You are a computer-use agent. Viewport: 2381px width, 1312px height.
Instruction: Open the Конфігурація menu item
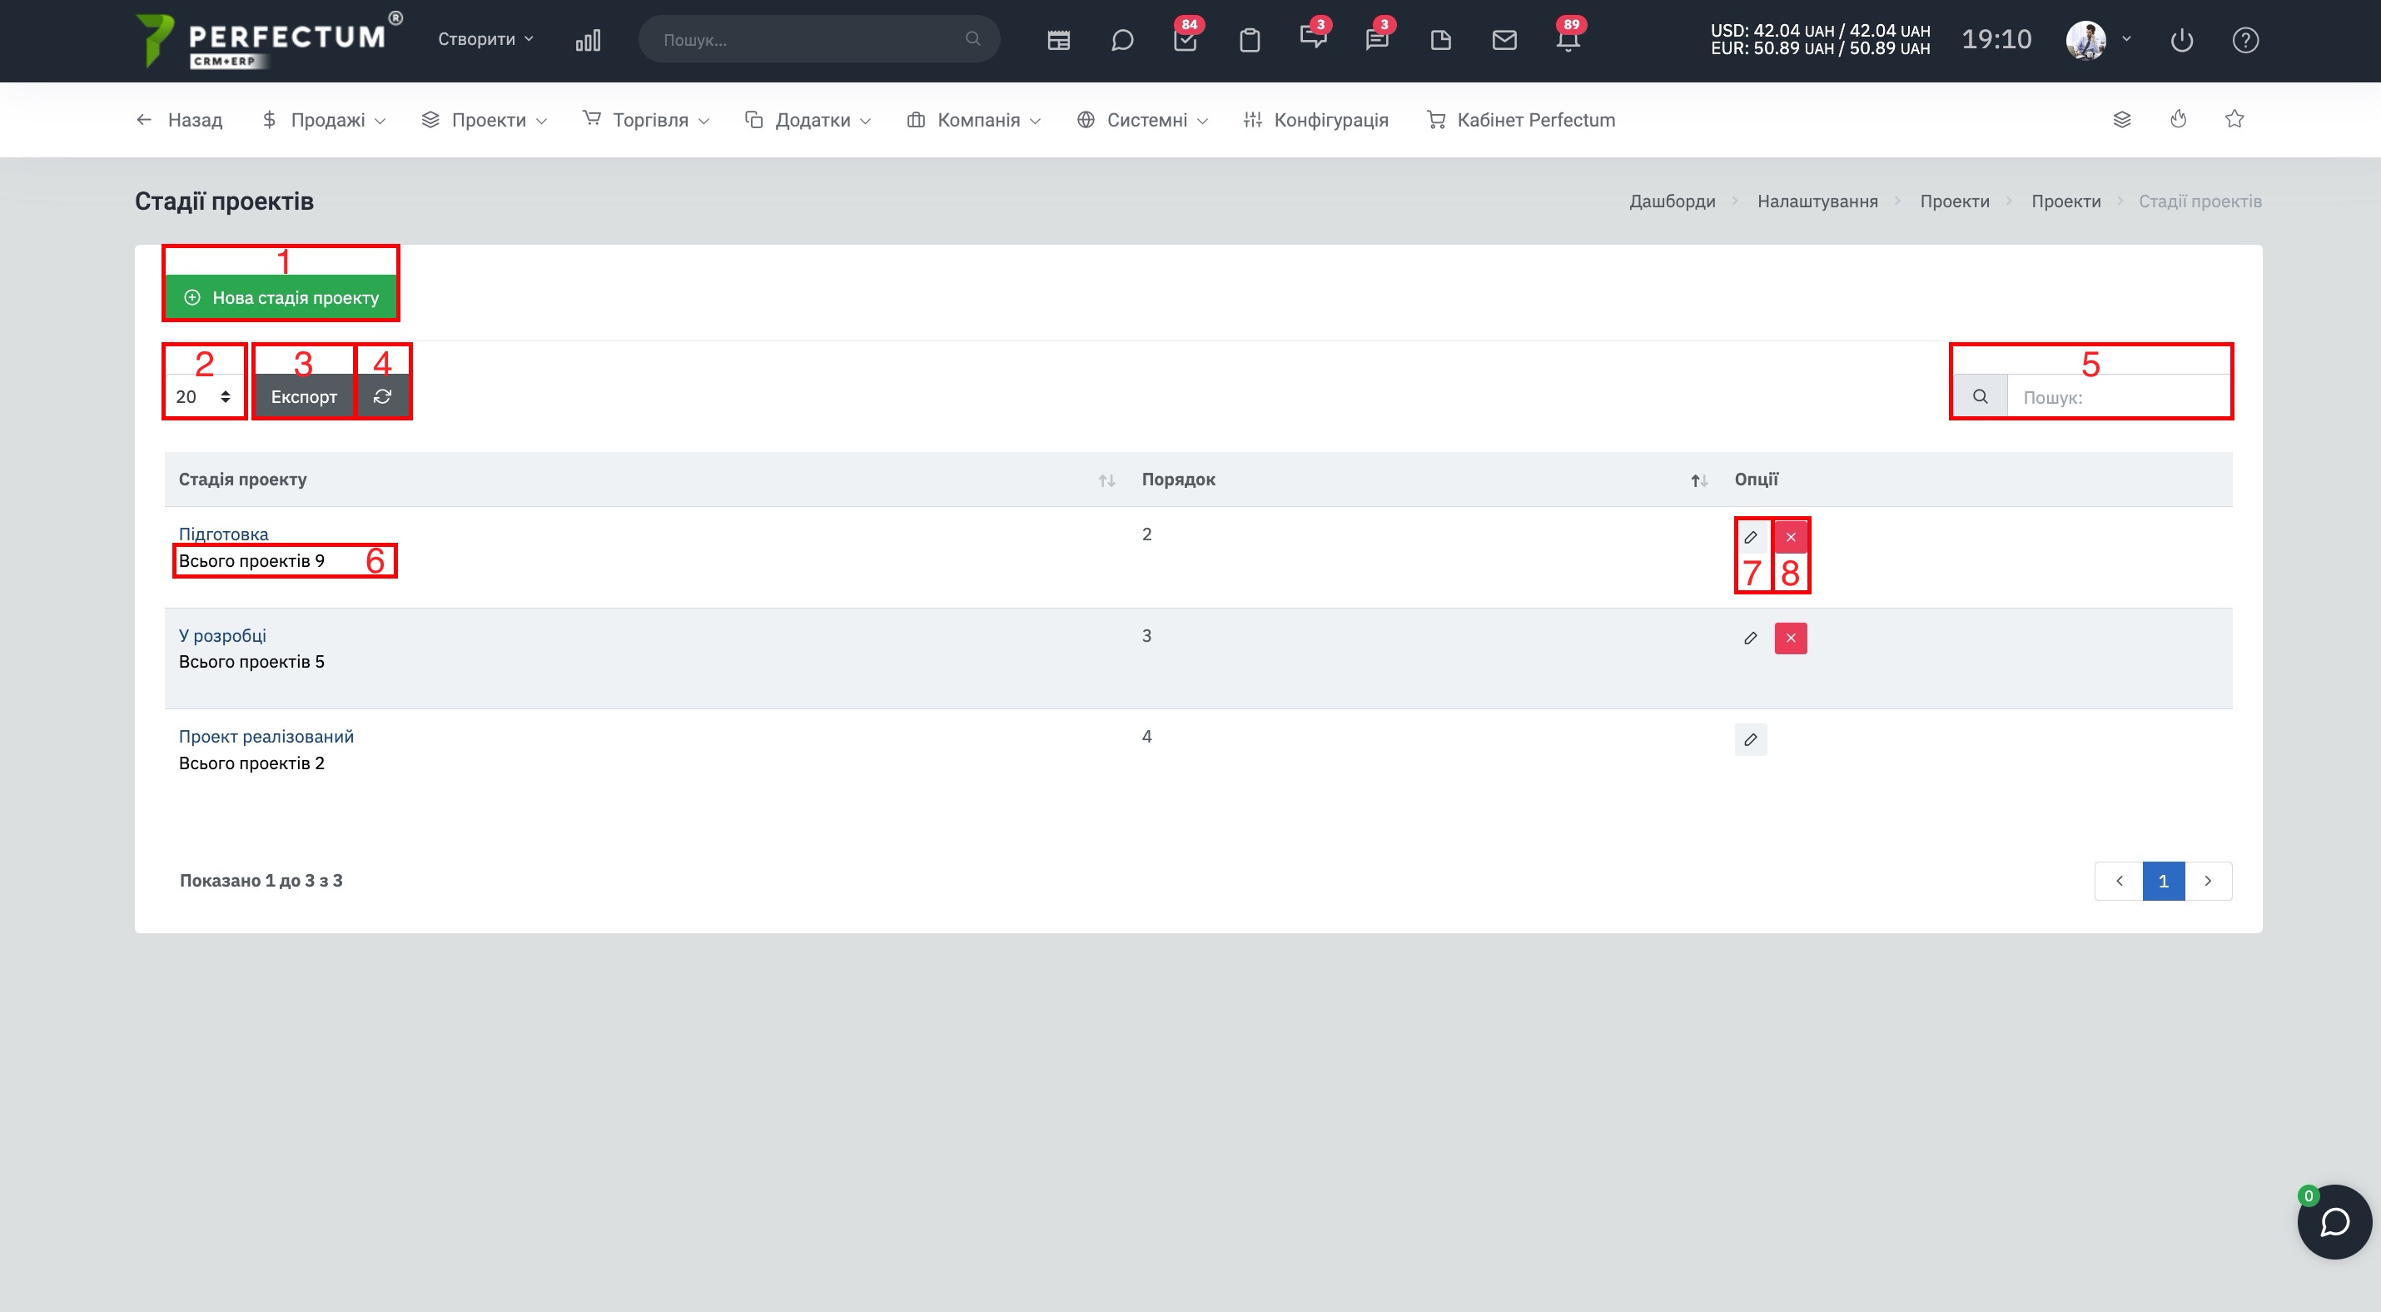pyautogui.click(x=1315, y=119)
